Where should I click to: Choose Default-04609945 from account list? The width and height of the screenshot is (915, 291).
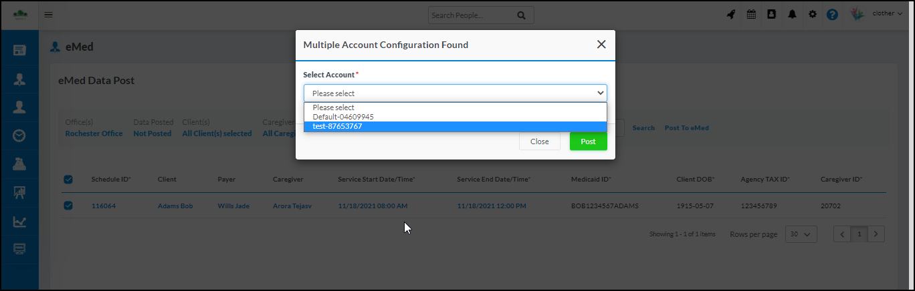coord(342,117)
